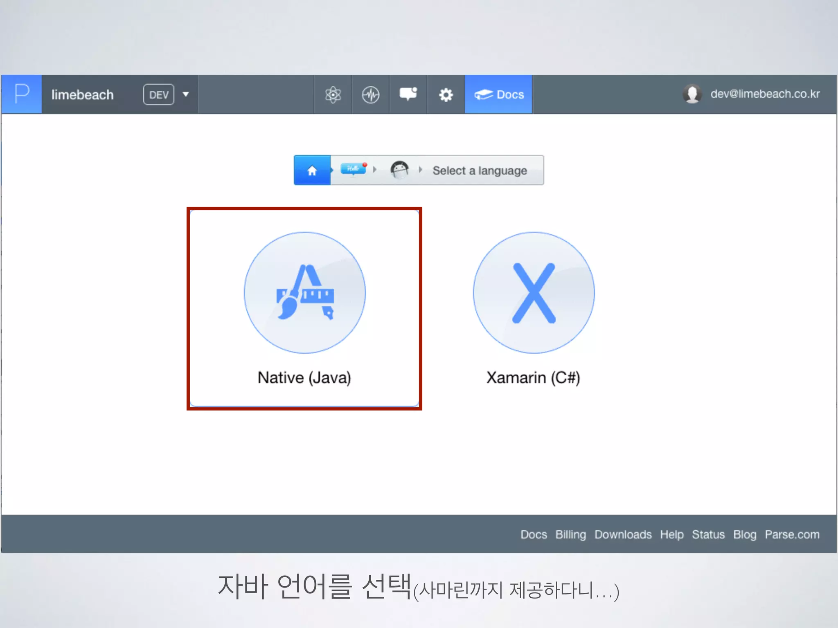Click the Select a language breadcrumb
The height and width of the screenshot is (628, 838).
pyautogui.click(x=480, y=170)
